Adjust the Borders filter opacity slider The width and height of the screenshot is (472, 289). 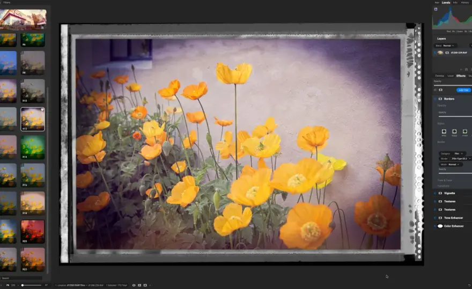point(454,116)
